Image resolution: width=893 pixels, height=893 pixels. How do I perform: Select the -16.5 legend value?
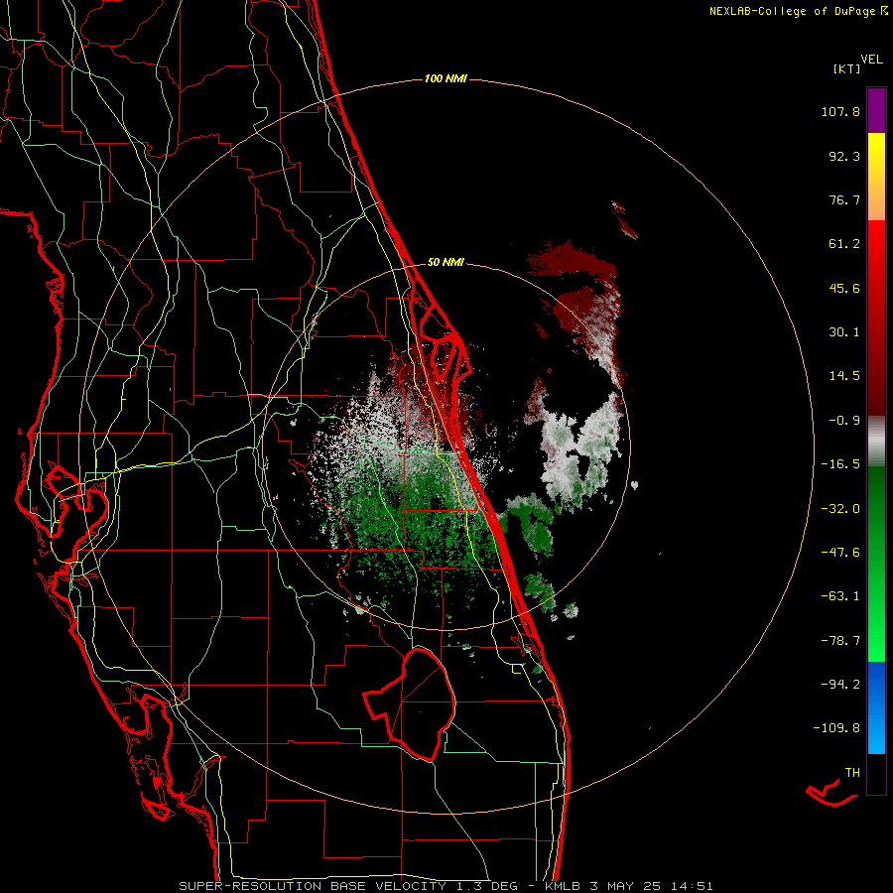coord(840,464)
